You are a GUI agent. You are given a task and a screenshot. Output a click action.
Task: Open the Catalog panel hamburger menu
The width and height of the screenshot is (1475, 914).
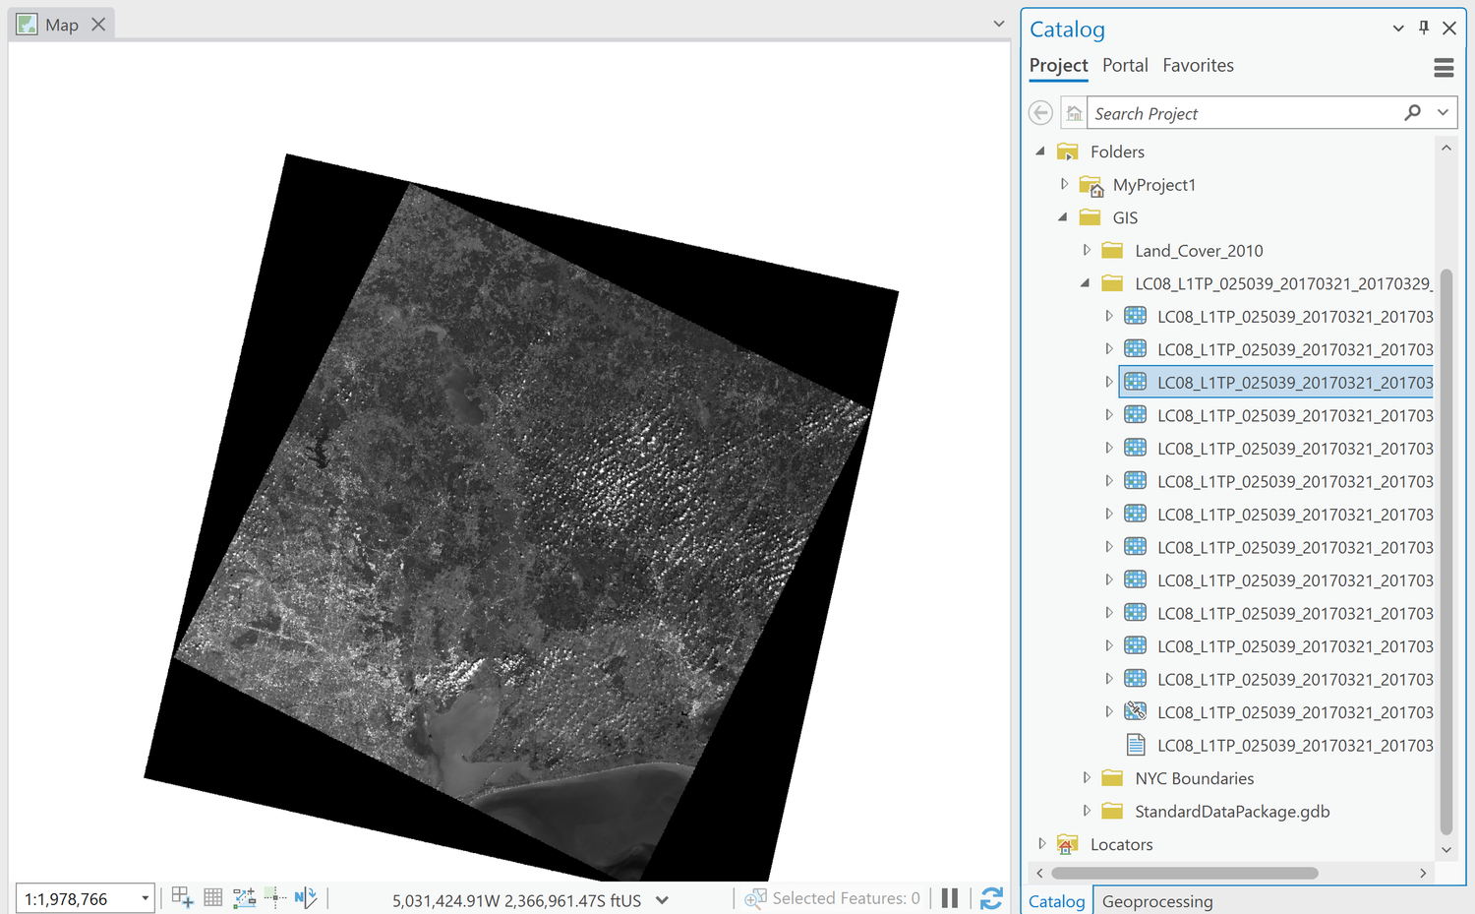1444,67
